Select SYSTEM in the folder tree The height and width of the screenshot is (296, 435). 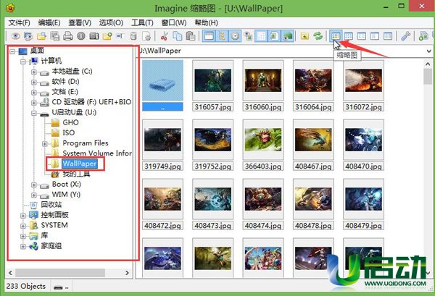coord(54,225)
